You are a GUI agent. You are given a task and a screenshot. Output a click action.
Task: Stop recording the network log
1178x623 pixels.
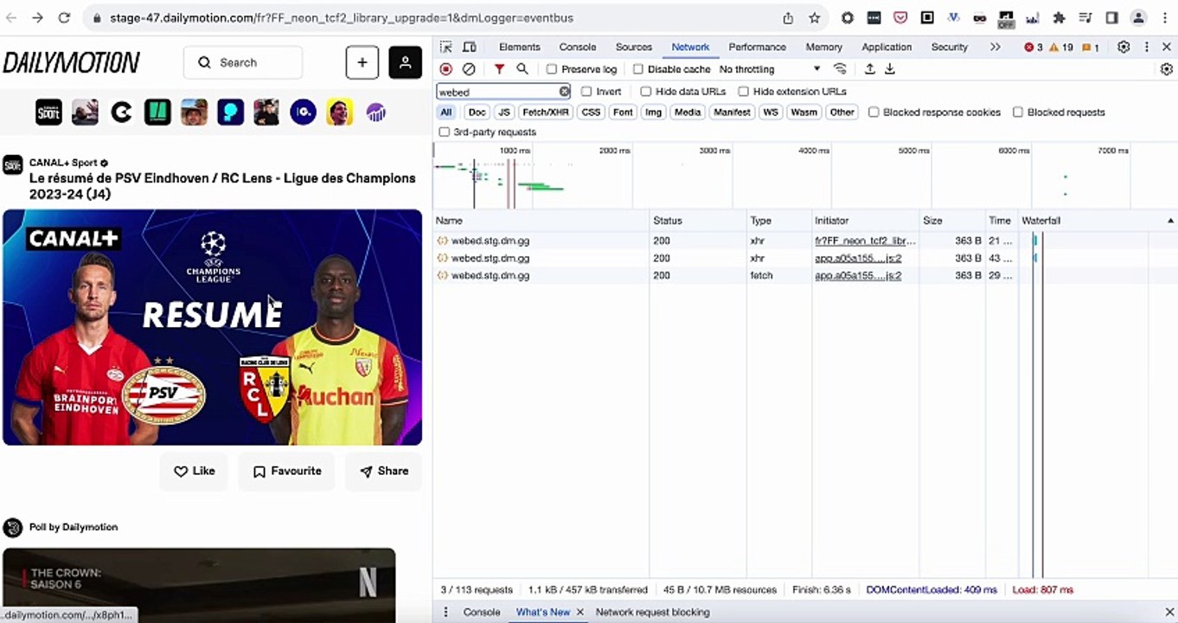coord(445,69)
